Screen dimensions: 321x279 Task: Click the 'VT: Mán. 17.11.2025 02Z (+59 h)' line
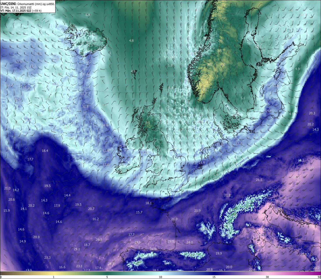tap(21, 11)
